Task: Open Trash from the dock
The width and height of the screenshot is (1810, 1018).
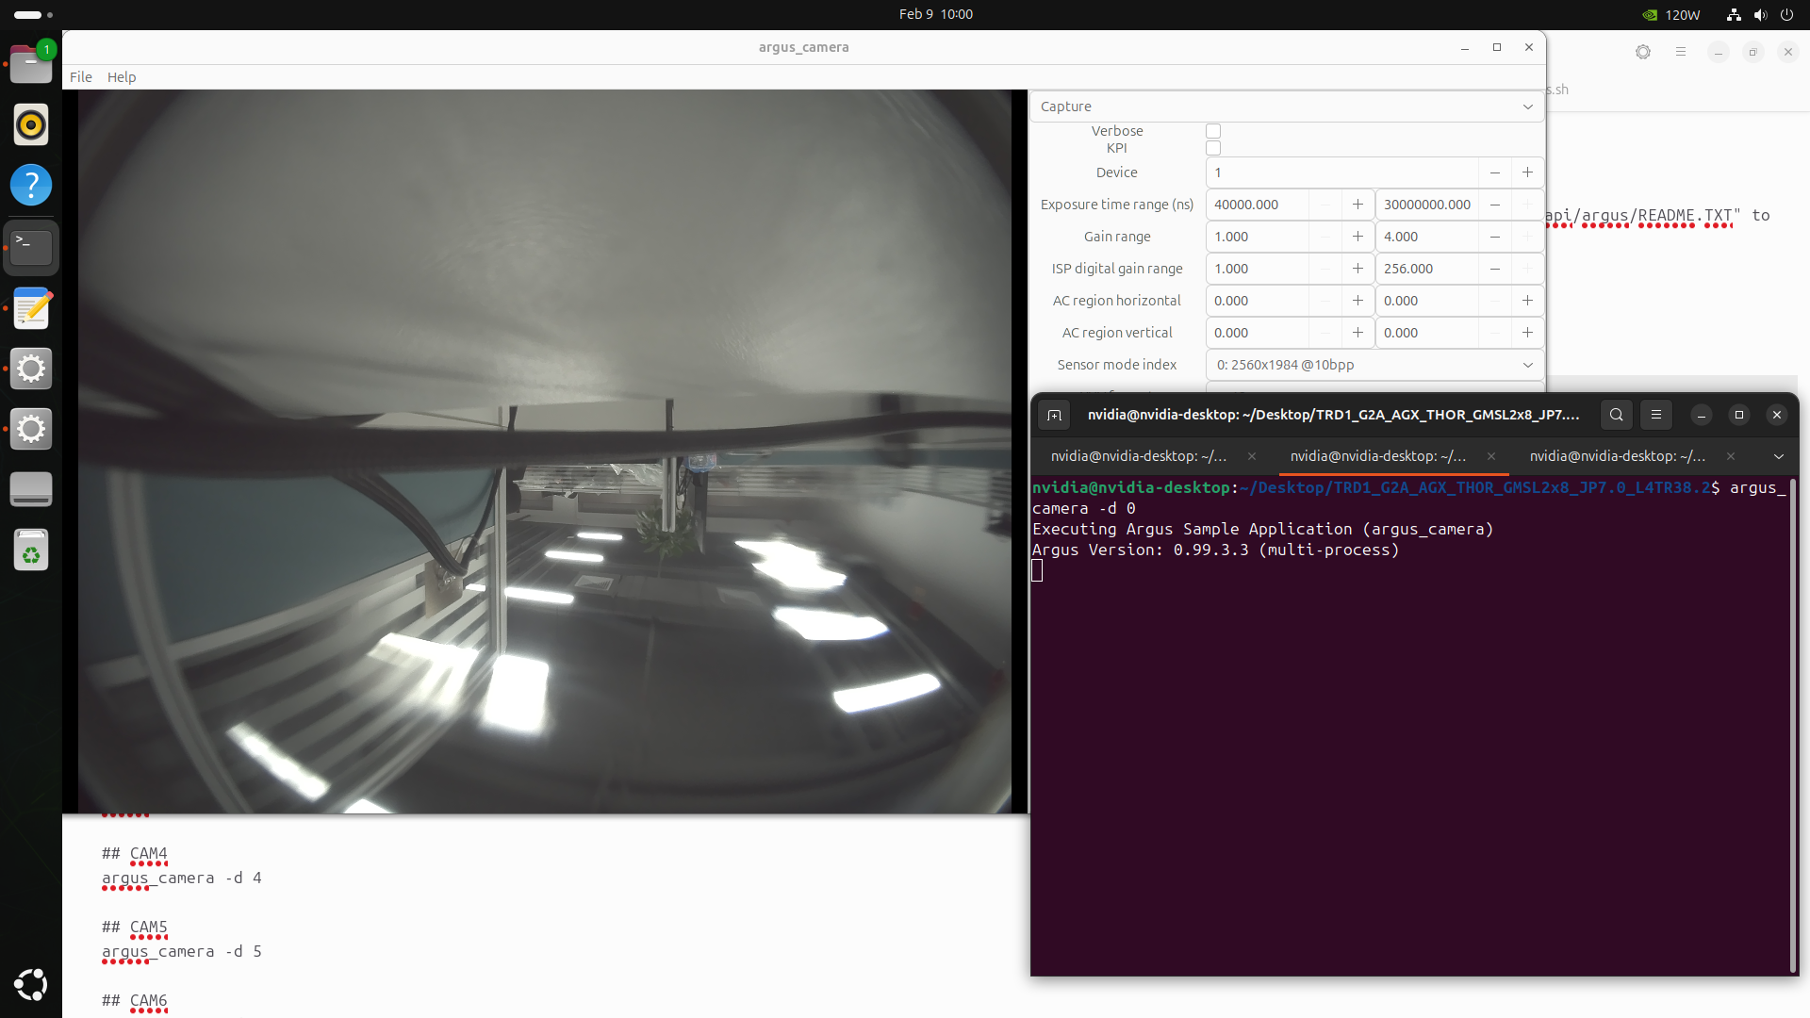Action: tap(31, 550)
